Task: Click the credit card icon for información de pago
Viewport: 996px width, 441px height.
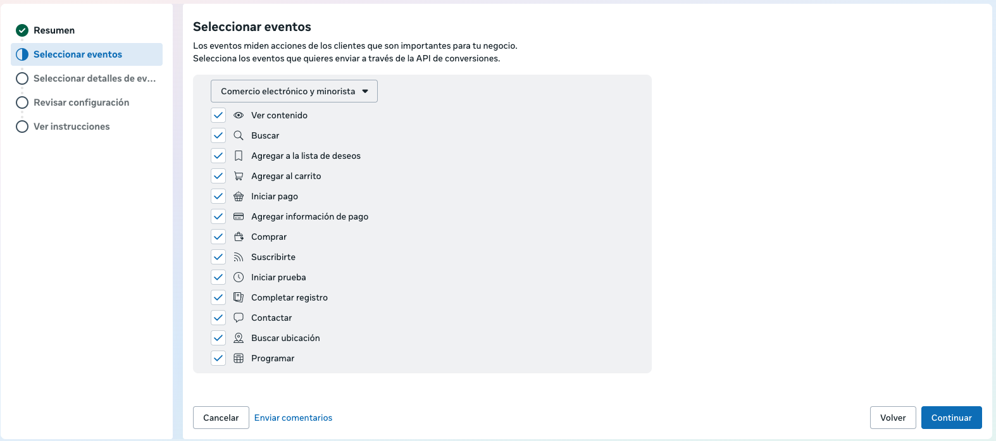Action: click(239, 216)
